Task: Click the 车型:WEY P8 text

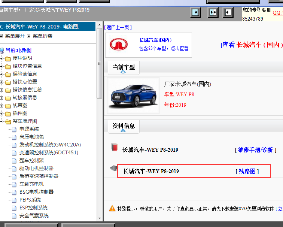Action: (179, 94)
